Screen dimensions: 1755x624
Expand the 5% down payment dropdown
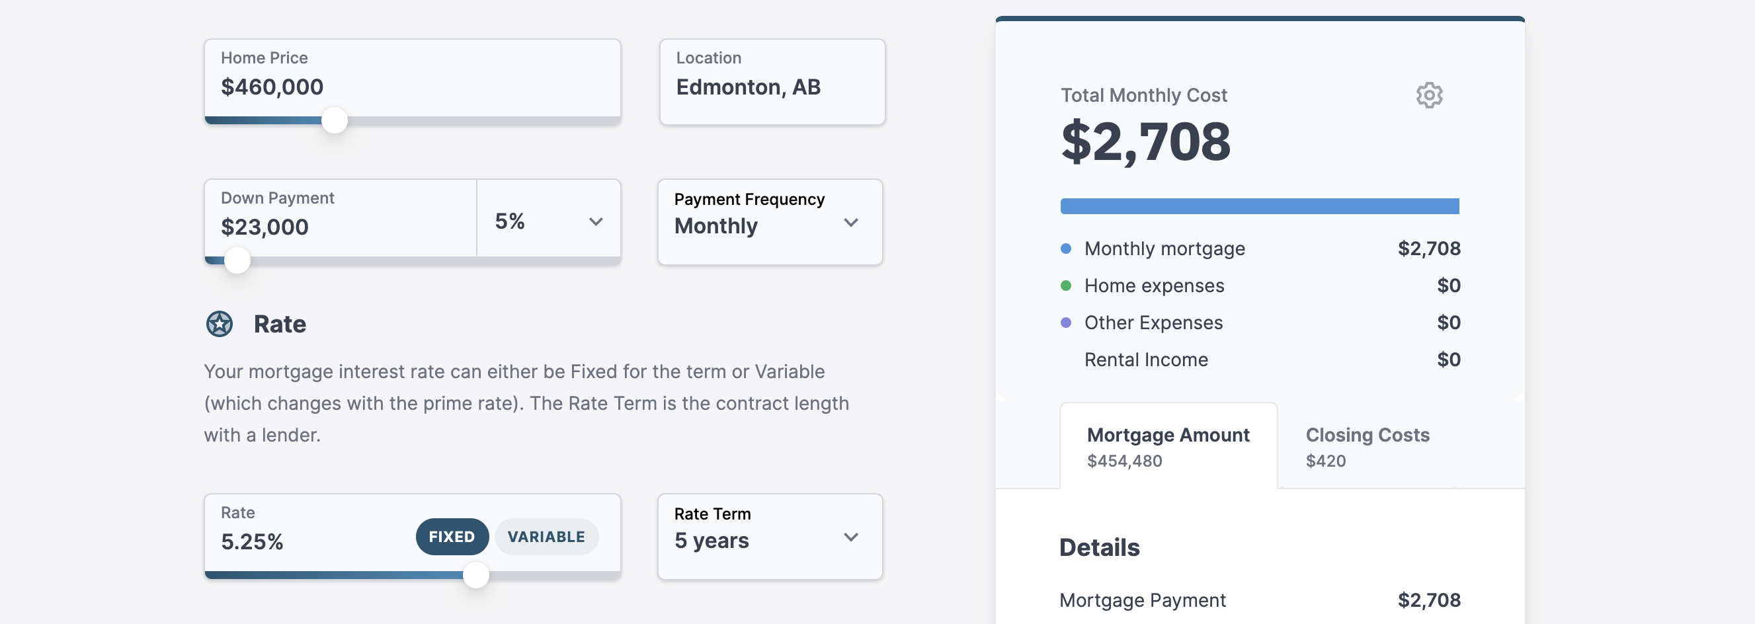(x=548, y=221)
